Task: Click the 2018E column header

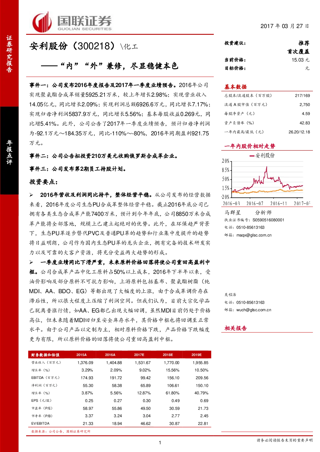Action: point(168,355)
